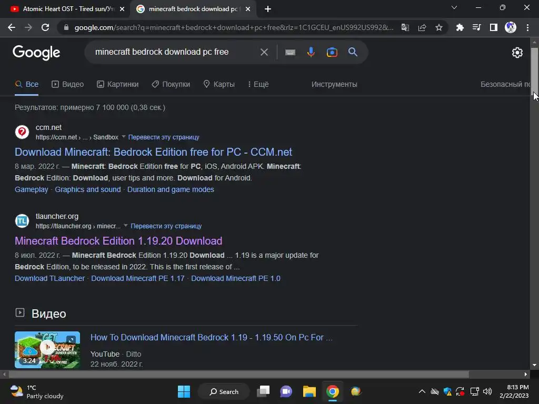Open the media controls icon
This screenshot has height=404, width=539.
point(477,27)
